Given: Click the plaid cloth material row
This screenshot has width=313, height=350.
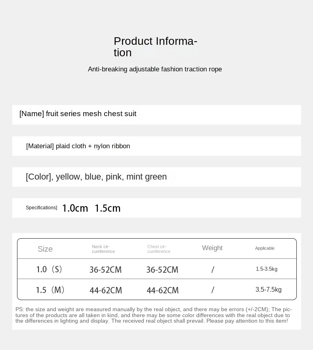Looking at the screenshot, I should (x=78, y=146).
